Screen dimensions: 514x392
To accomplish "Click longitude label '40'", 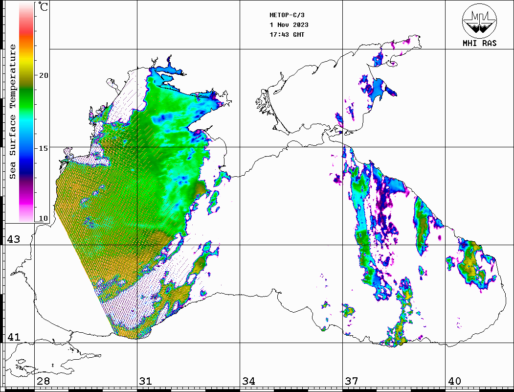I will [454, 381].
